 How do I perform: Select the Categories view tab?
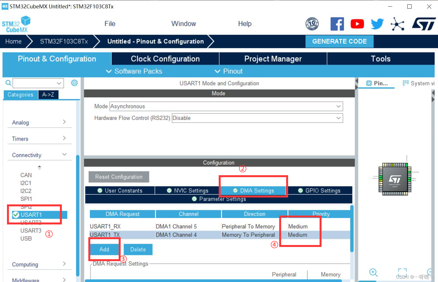coord(20,95)
